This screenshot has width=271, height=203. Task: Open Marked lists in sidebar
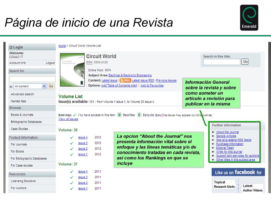click(18, 101)
